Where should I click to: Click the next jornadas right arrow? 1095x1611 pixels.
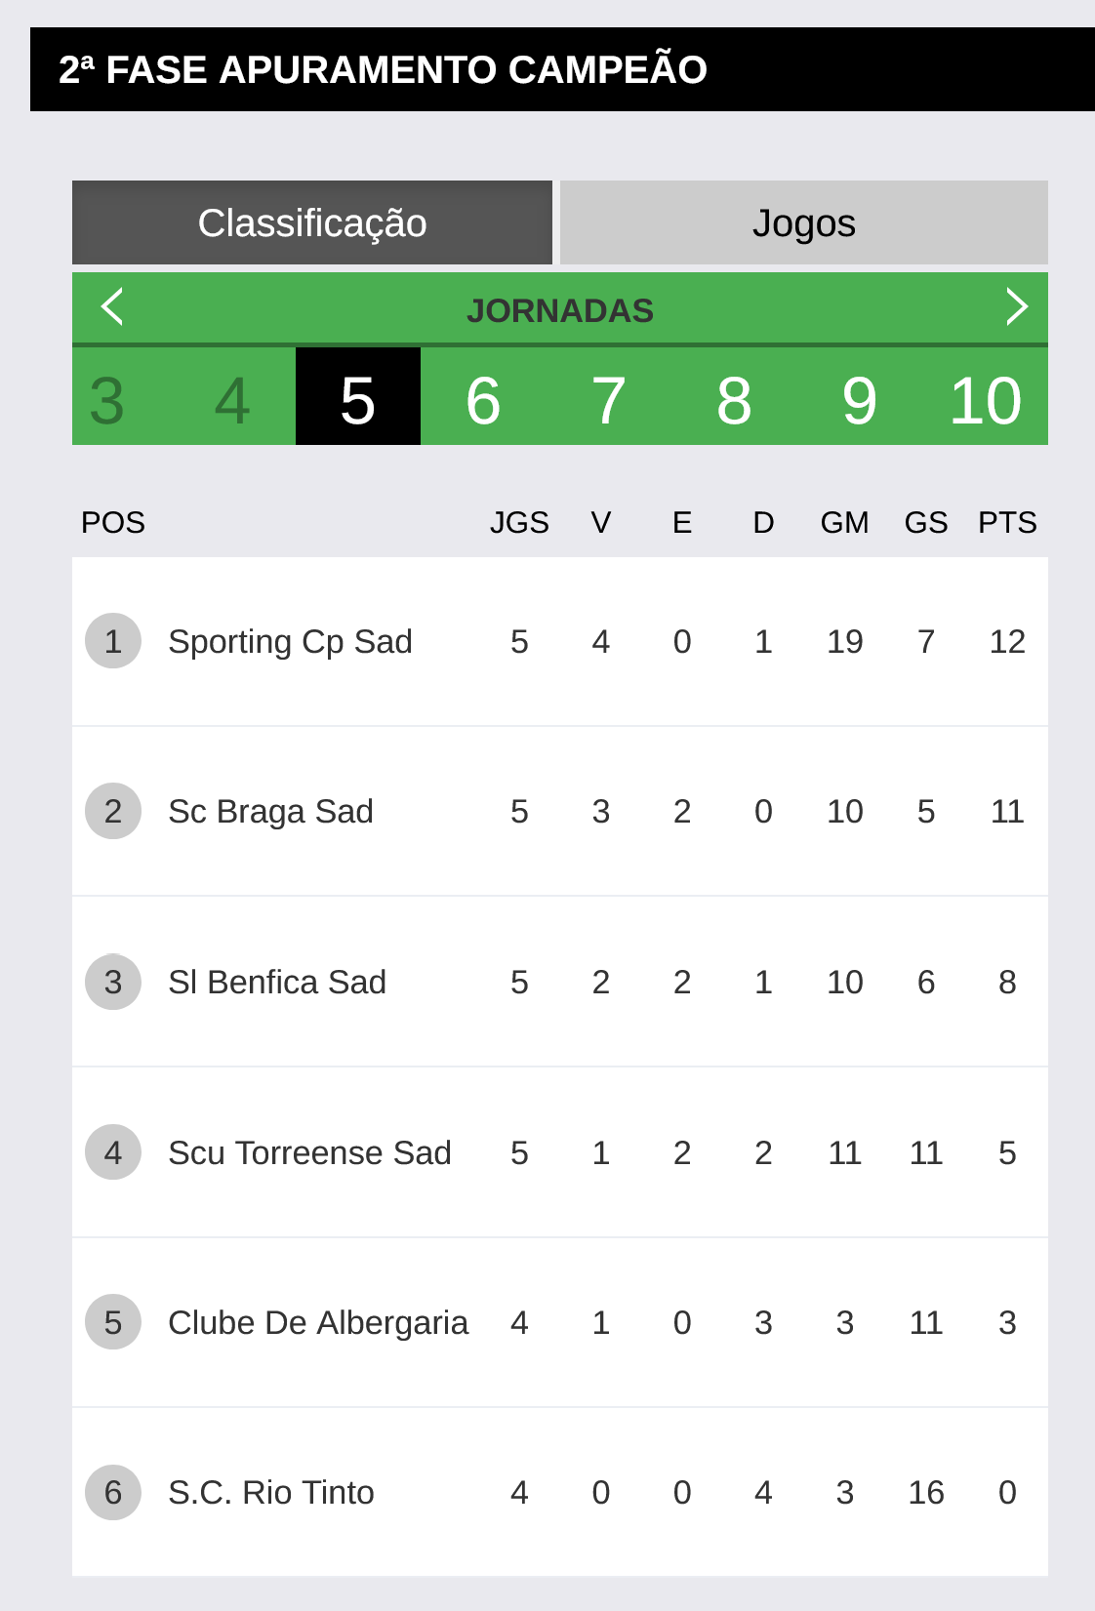tap(1016, 307)
